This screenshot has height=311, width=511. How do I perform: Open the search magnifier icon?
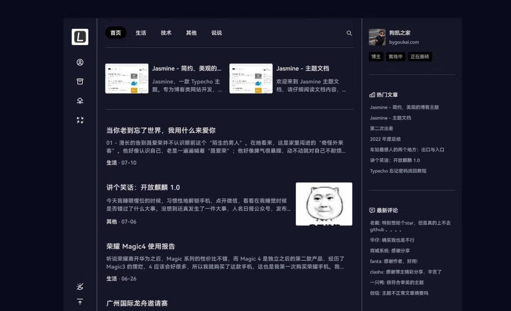pos(349,33)
